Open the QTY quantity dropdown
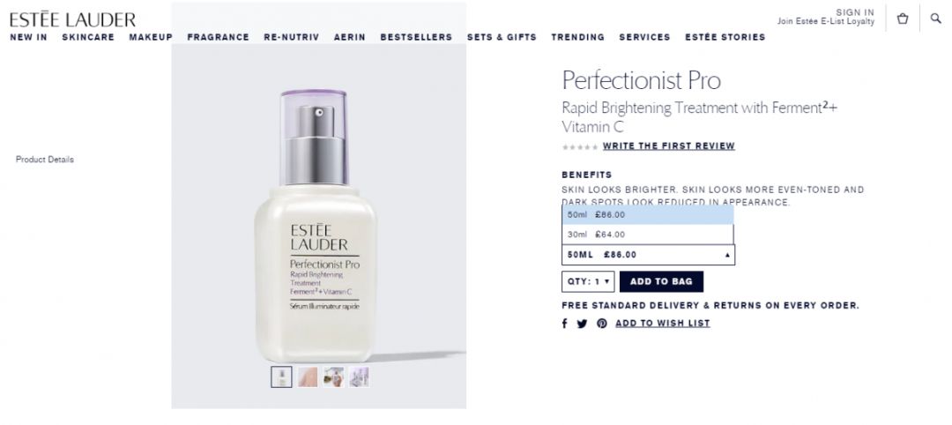This screenshot has height=425, width=952. pos(588,281)
